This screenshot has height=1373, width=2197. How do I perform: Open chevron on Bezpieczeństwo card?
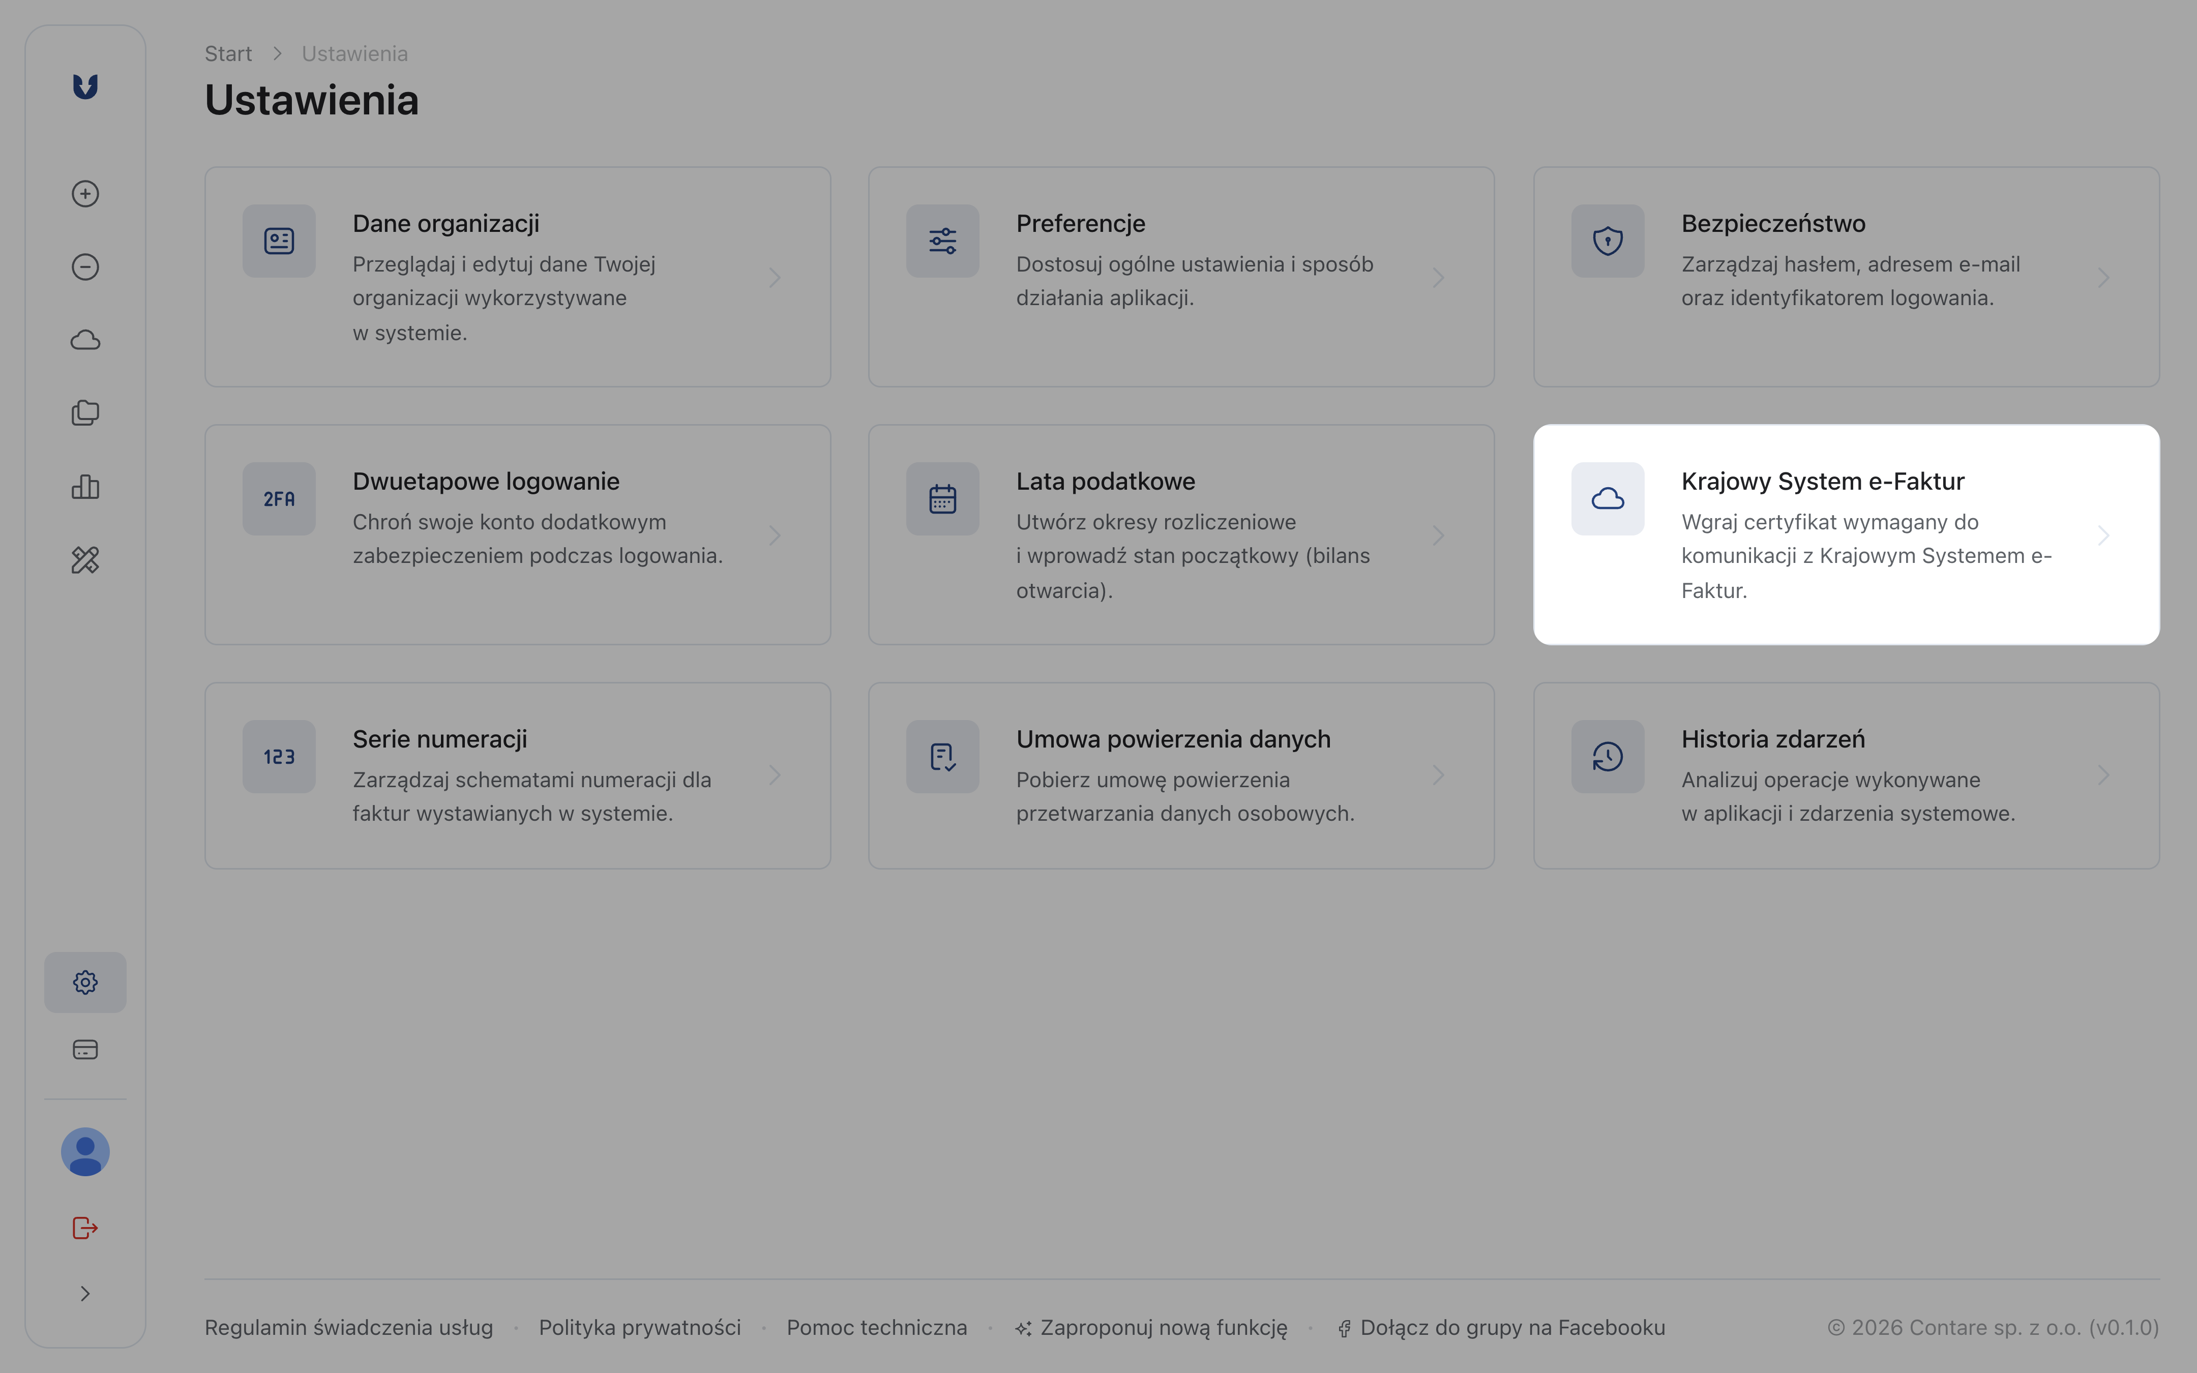(2103, 277)
